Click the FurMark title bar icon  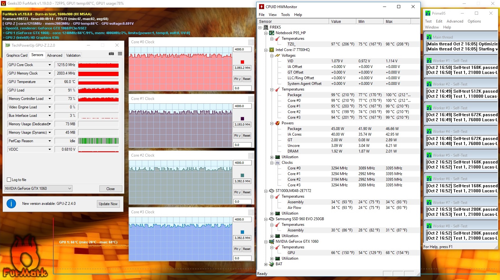[x=3, y=3]
